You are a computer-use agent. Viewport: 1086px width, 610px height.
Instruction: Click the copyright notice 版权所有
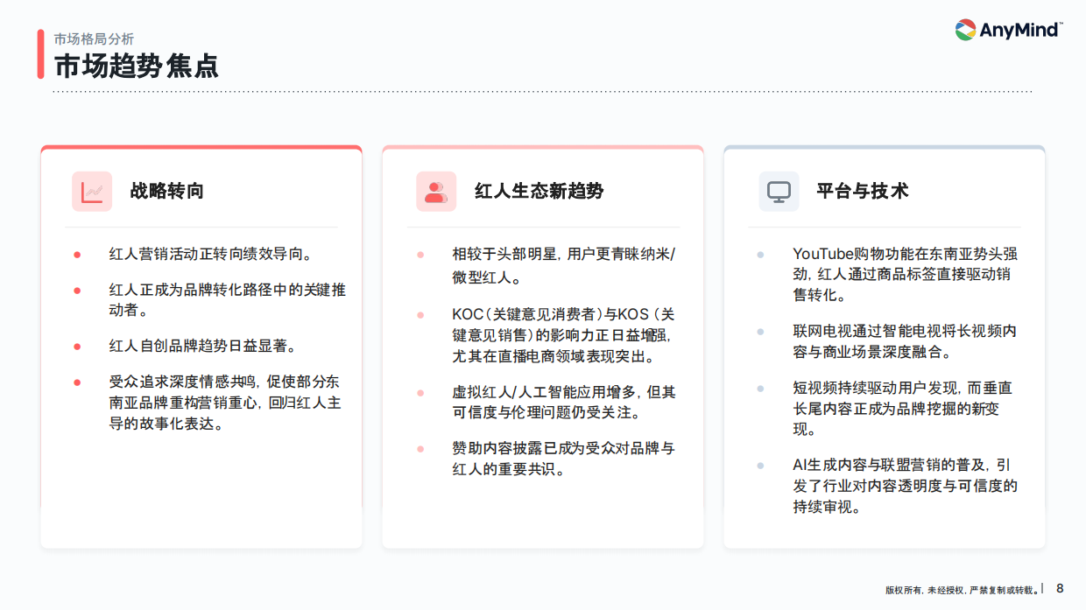click(x=962, y=591)
